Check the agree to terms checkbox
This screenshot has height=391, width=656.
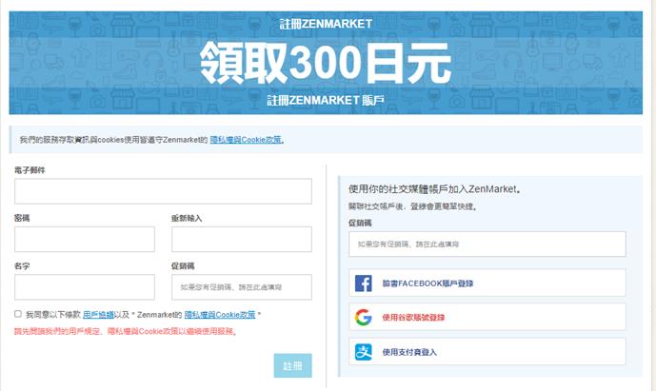[18, 314]
